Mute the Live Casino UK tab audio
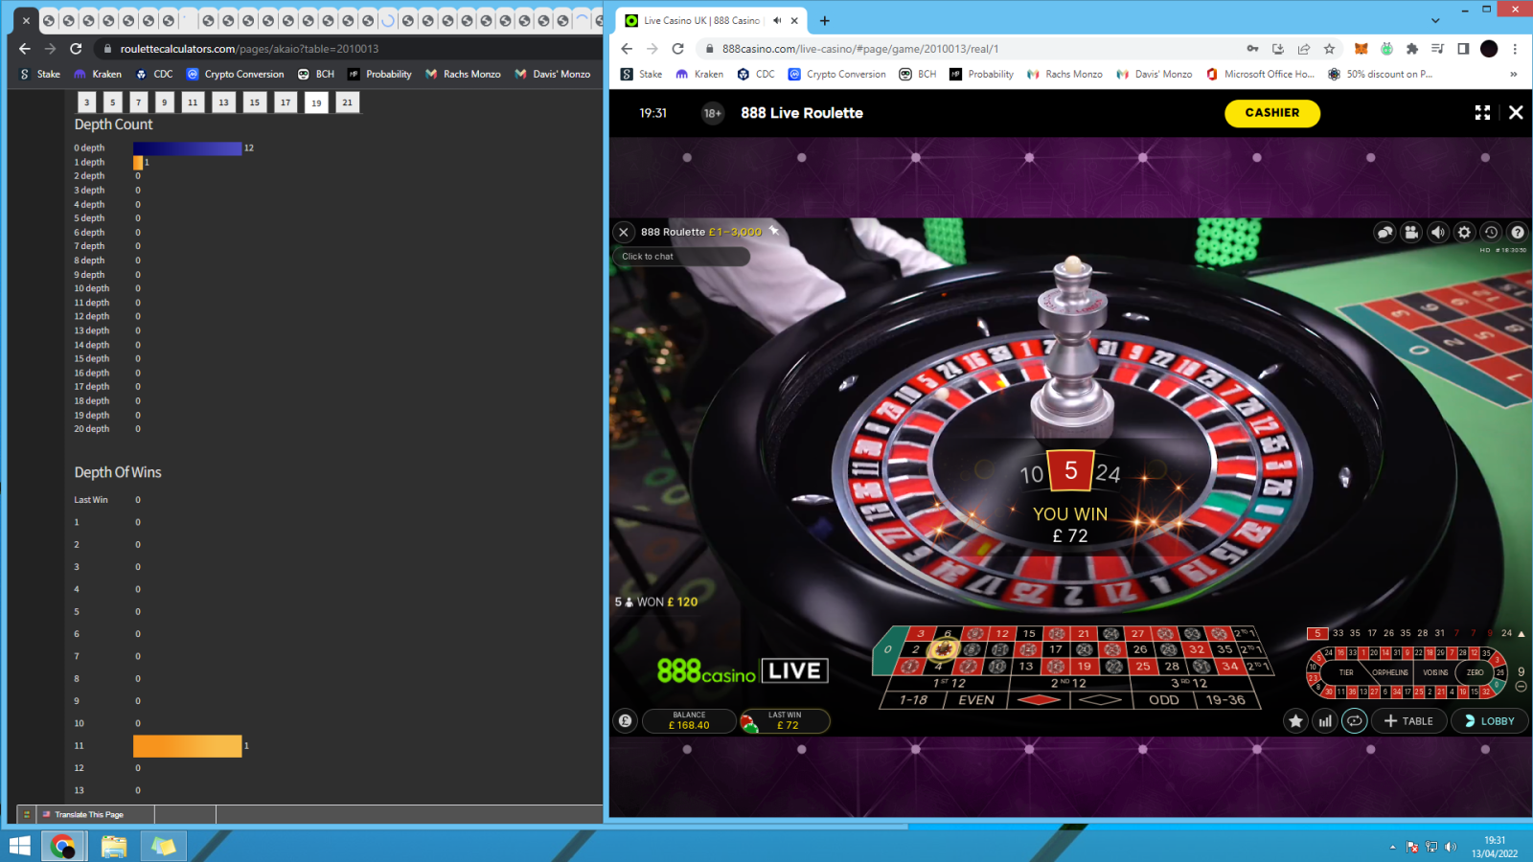 777,20
